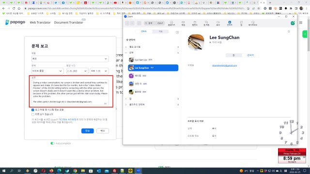Open the Zoom app from Windows taskbar
Image resolution: width=310 pixels, height=174 pixels.
(138, 171)
